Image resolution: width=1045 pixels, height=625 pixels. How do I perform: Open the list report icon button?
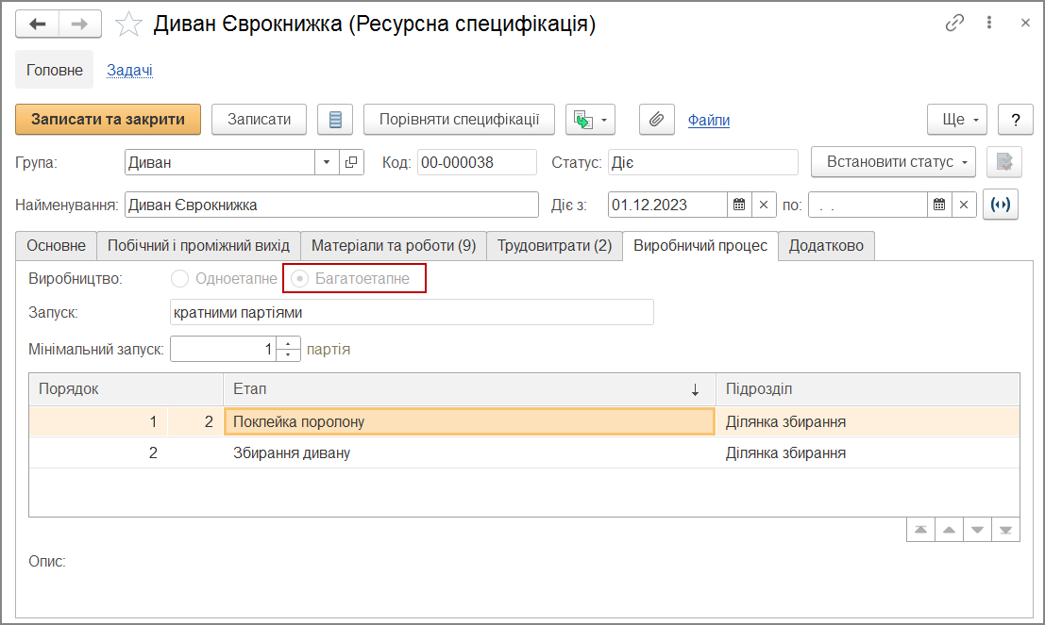point(334,120)
